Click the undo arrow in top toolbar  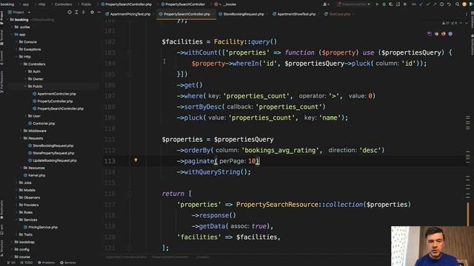(449, 4)
